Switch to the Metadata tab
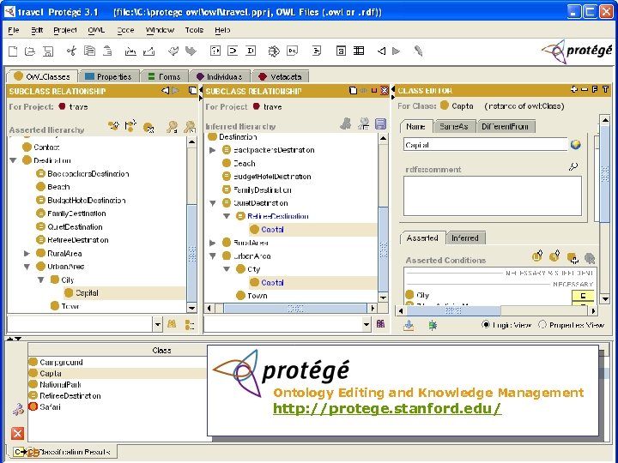 point(281,76)
